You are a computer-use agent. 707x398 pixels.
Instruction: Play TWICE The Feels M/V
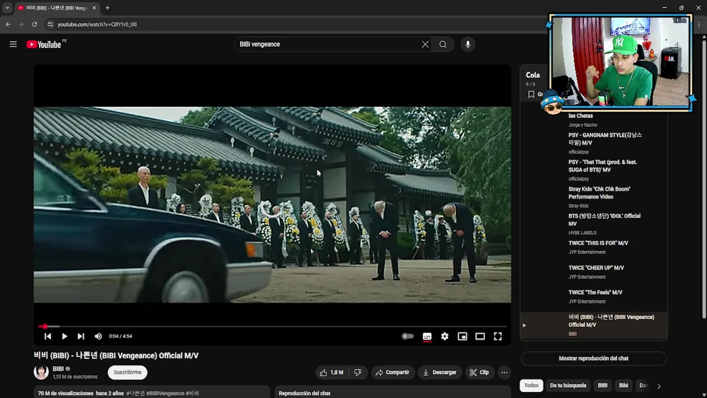(x=594, y=297)
